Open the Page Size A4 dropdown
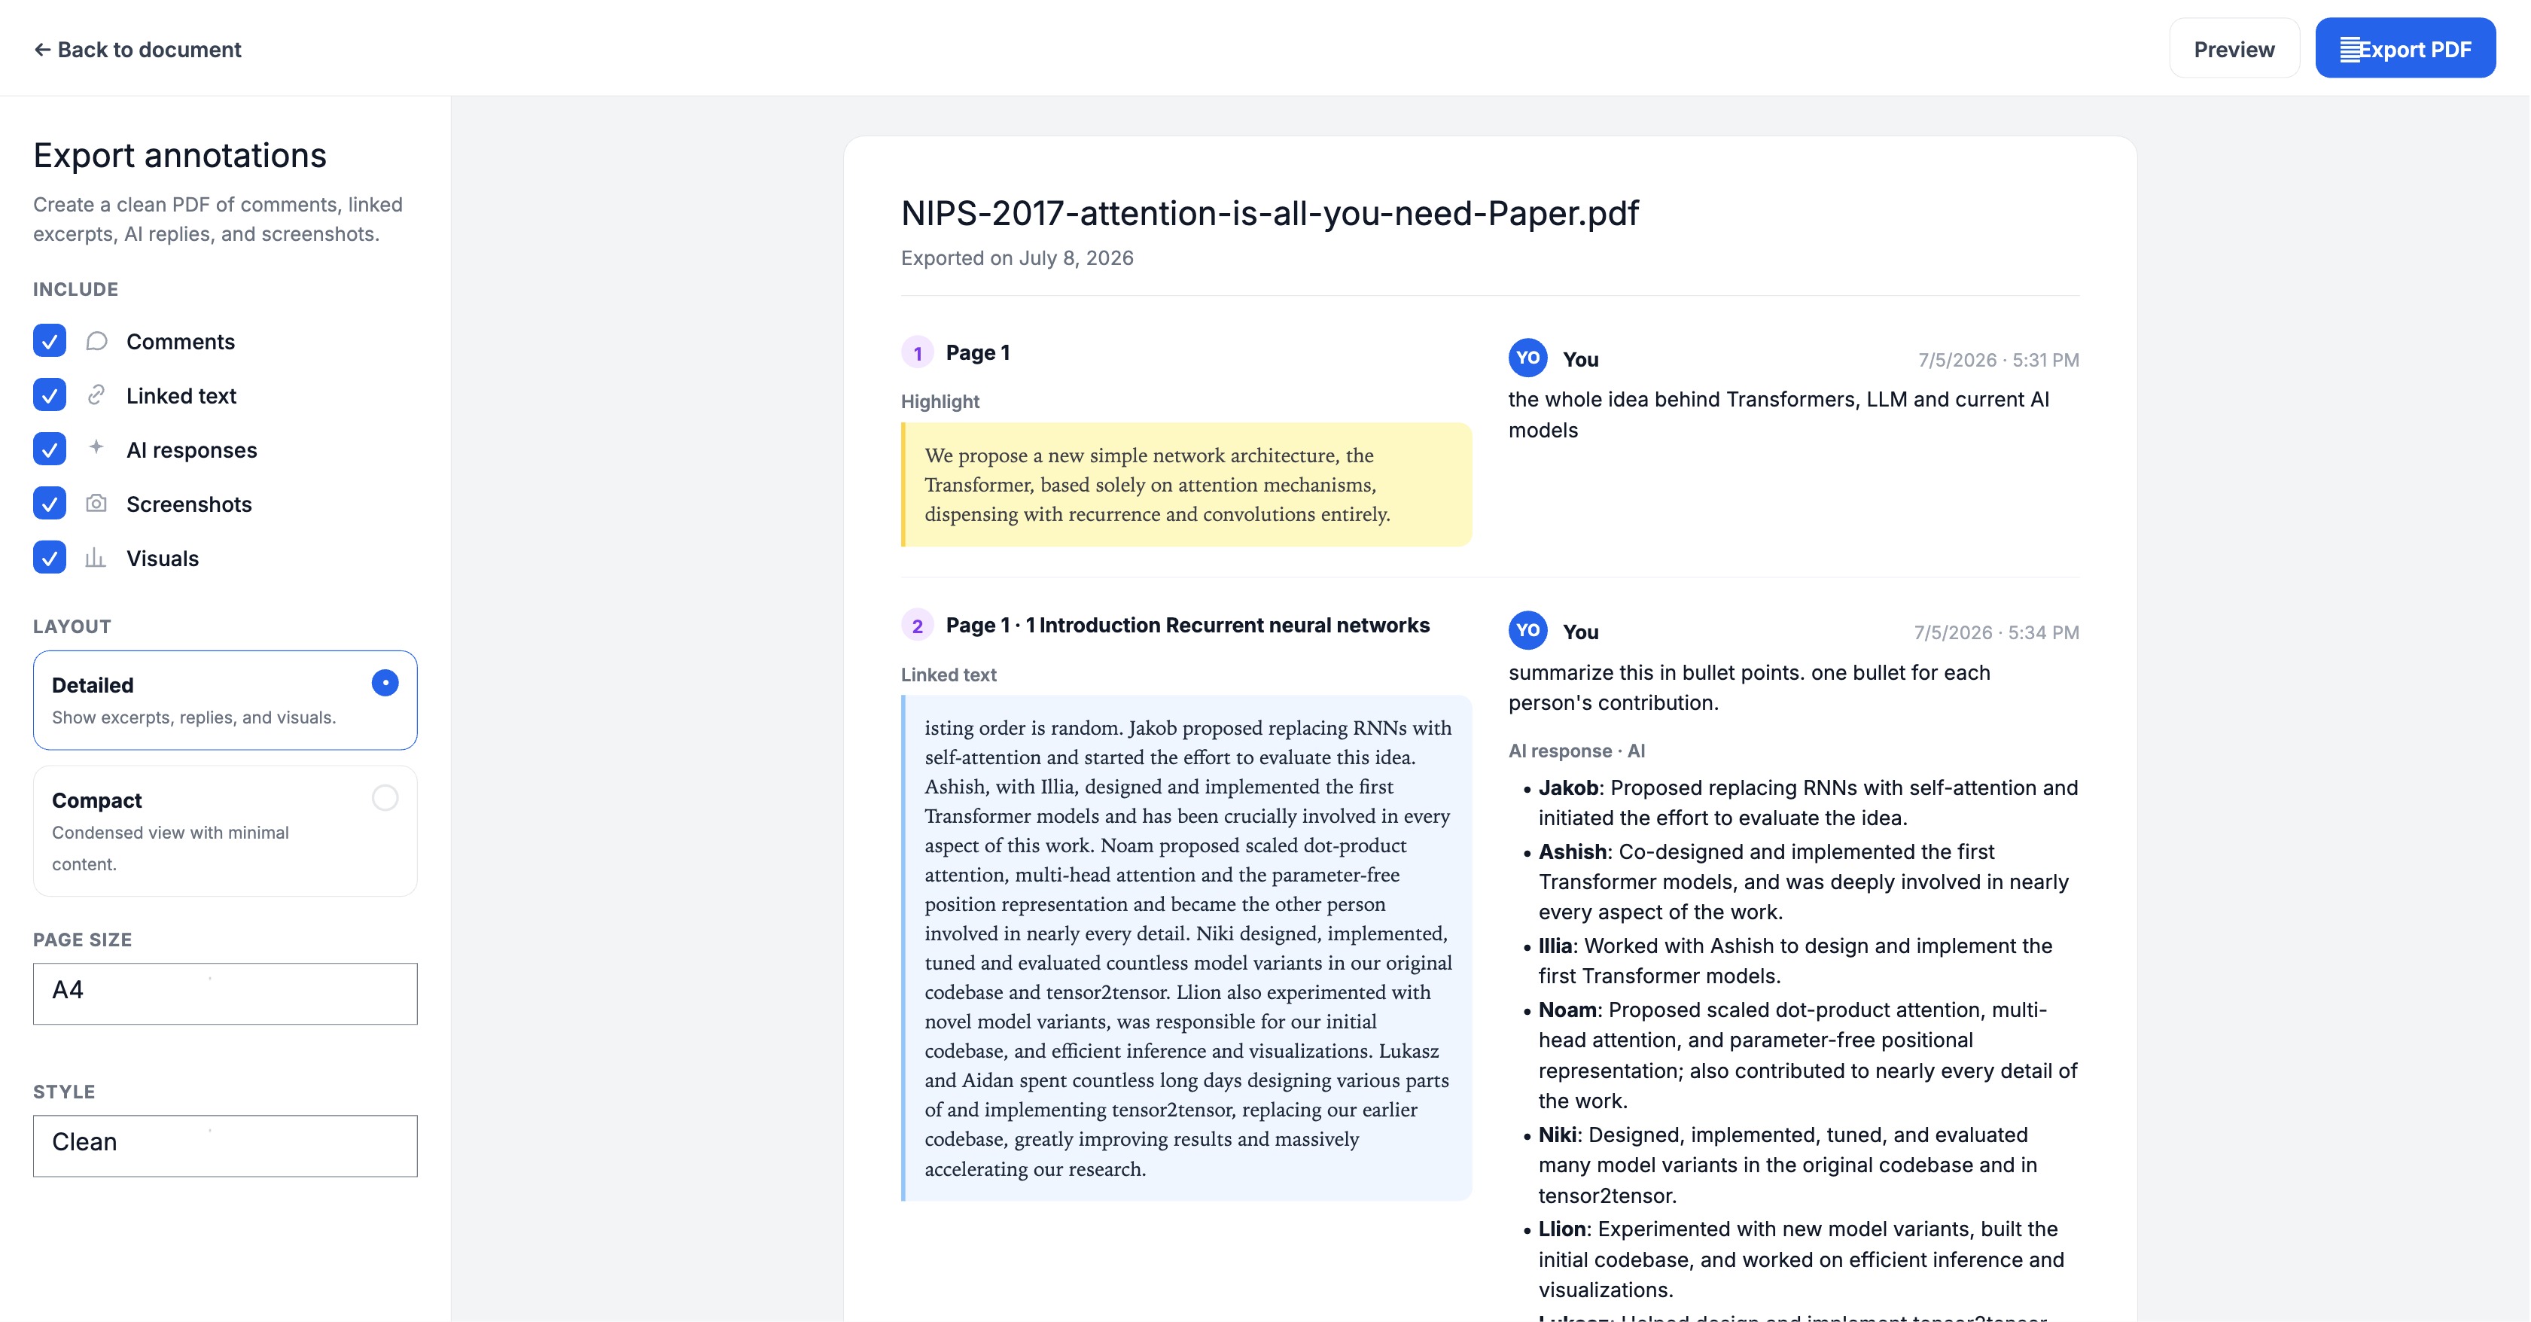Screen dimensions: 2531x1322 pos(225,993)
